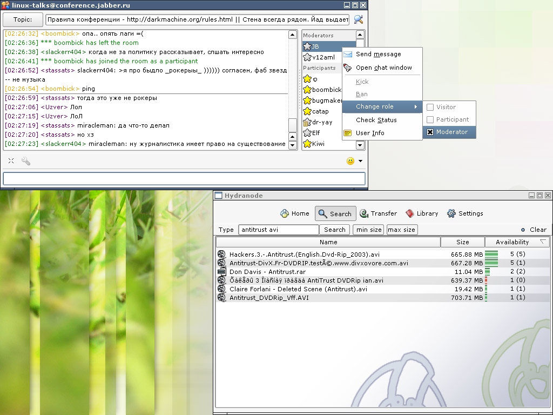Switch to the Search tab in Hydranode

click(x=335, y=213)
